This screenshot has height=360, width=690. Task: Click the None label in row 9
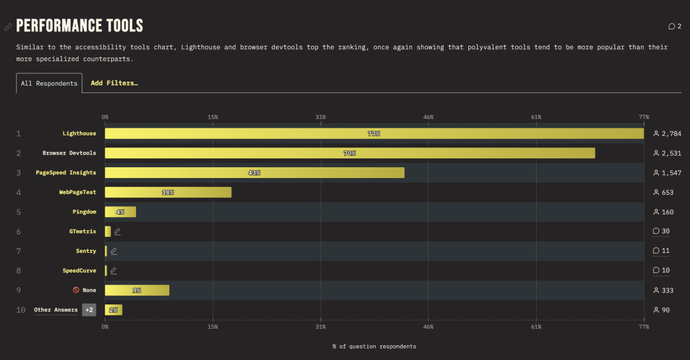pyautogui.click(x=89, y=290)
